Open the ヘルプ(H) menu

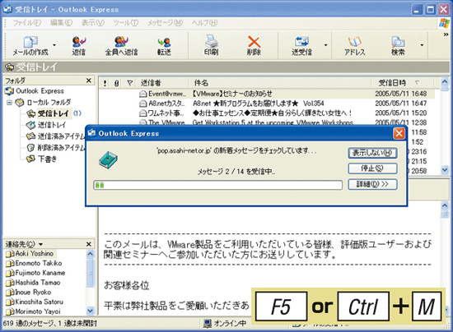[x=205, y=23]
